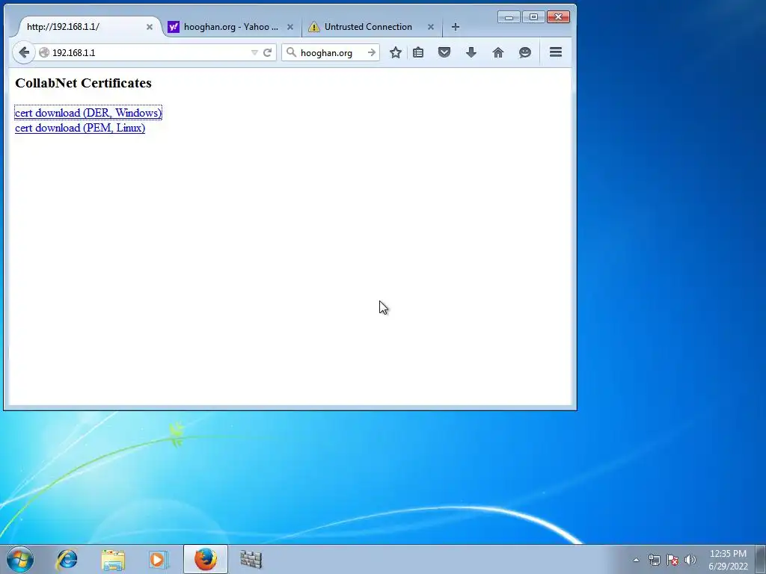
Task: Click the Firefox taskbar button
Action: point(206,559)
